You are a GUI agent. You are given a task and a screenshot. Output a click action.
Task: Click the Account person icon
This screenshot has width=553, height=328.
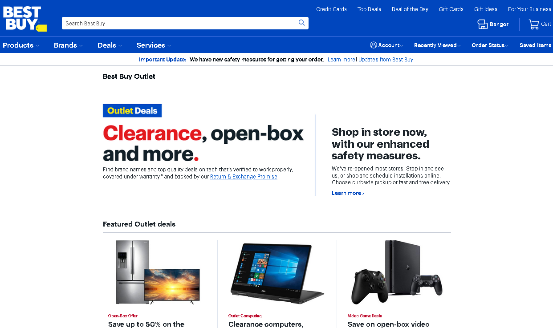(374, 45)
